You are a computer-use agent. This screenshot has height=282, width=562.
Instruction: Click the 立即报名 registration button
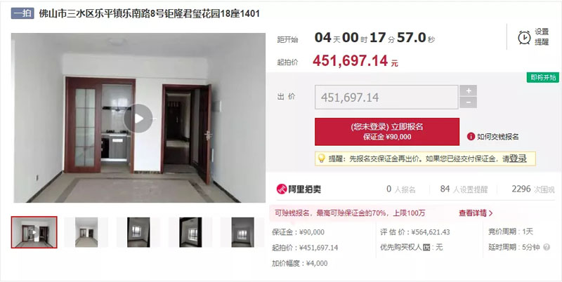387,132
